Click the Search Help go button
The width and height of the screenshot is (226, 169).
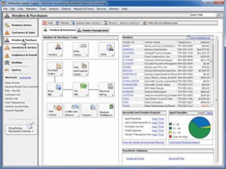pos(219,15)
